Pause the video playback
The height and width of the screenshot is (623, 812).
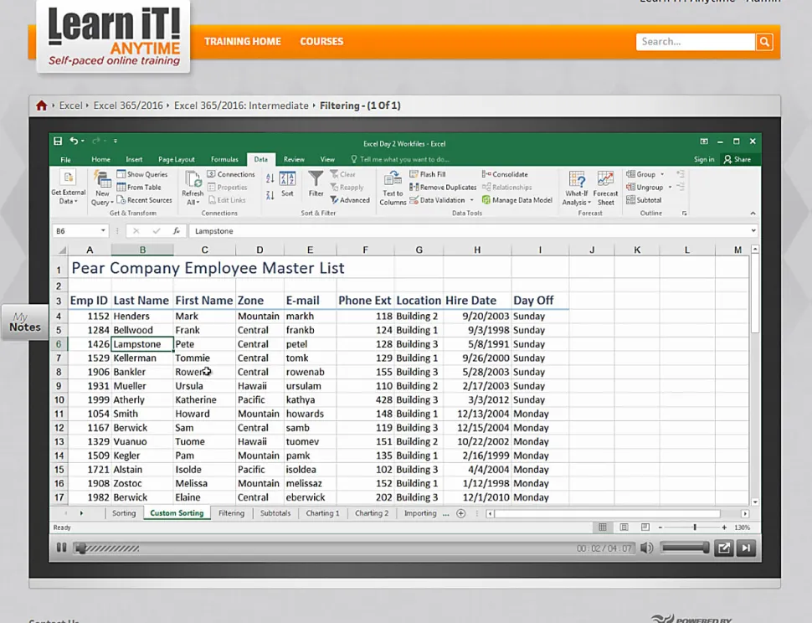point(61,548)
